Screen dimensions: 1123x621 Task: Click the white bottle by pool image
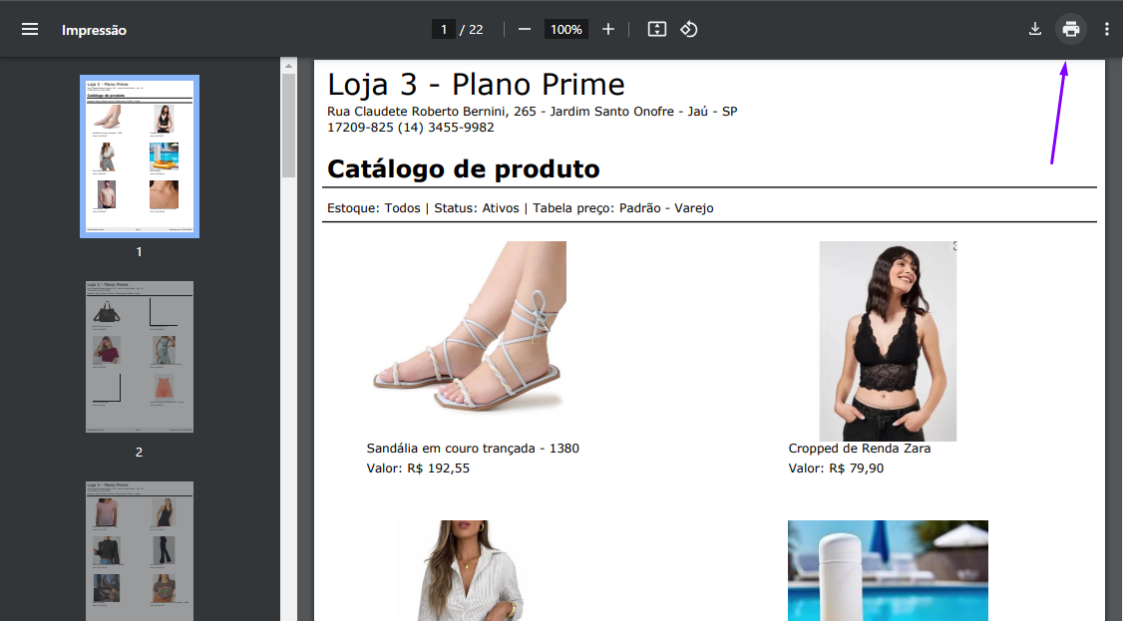(x=888, y=570)
